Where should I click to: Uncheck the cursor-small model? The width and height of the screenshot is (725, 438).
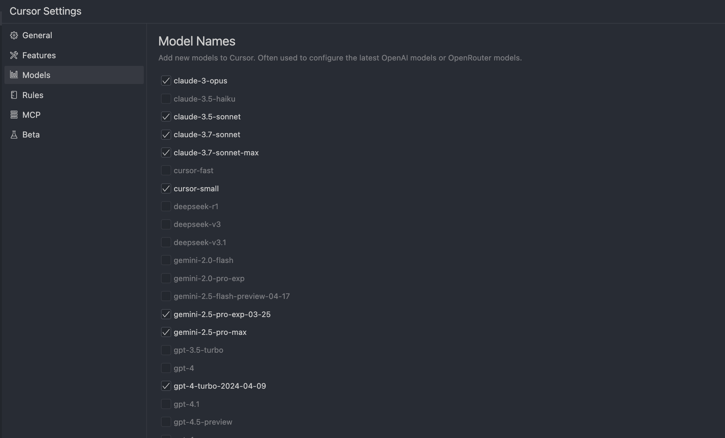(x=166, y=188)
